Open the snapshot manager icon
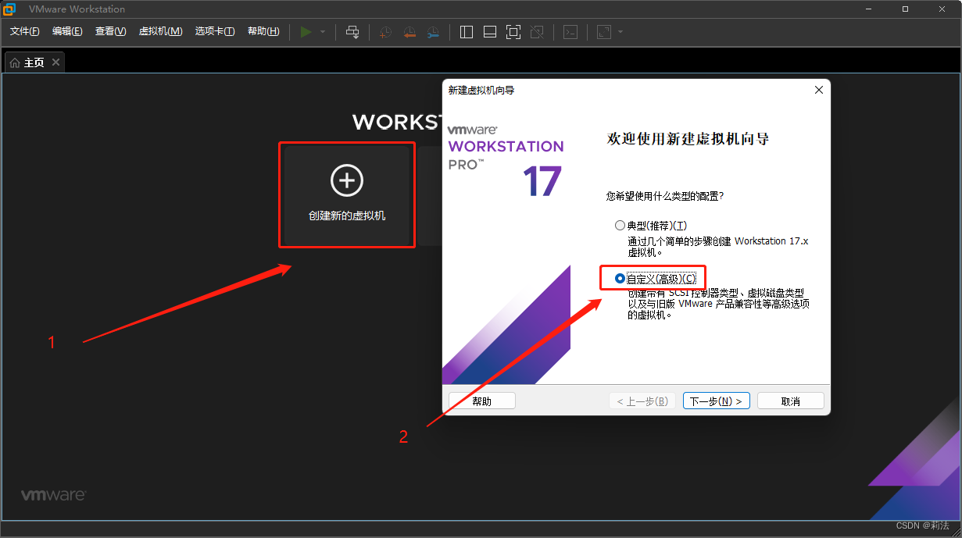962x538 pixels. click(433, 32)
